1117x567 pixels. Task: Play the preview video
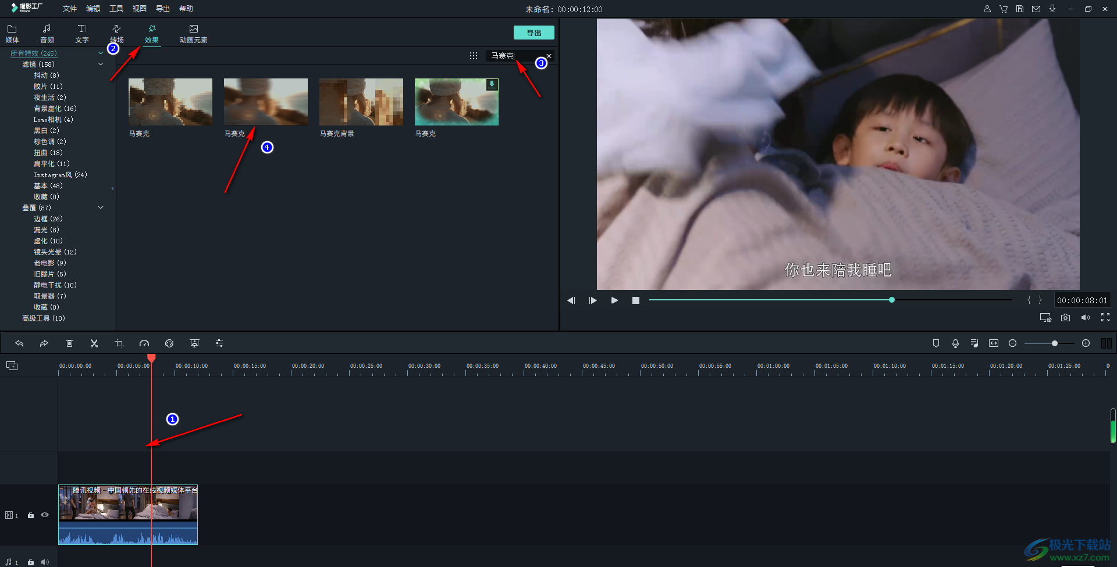(614, 300)
